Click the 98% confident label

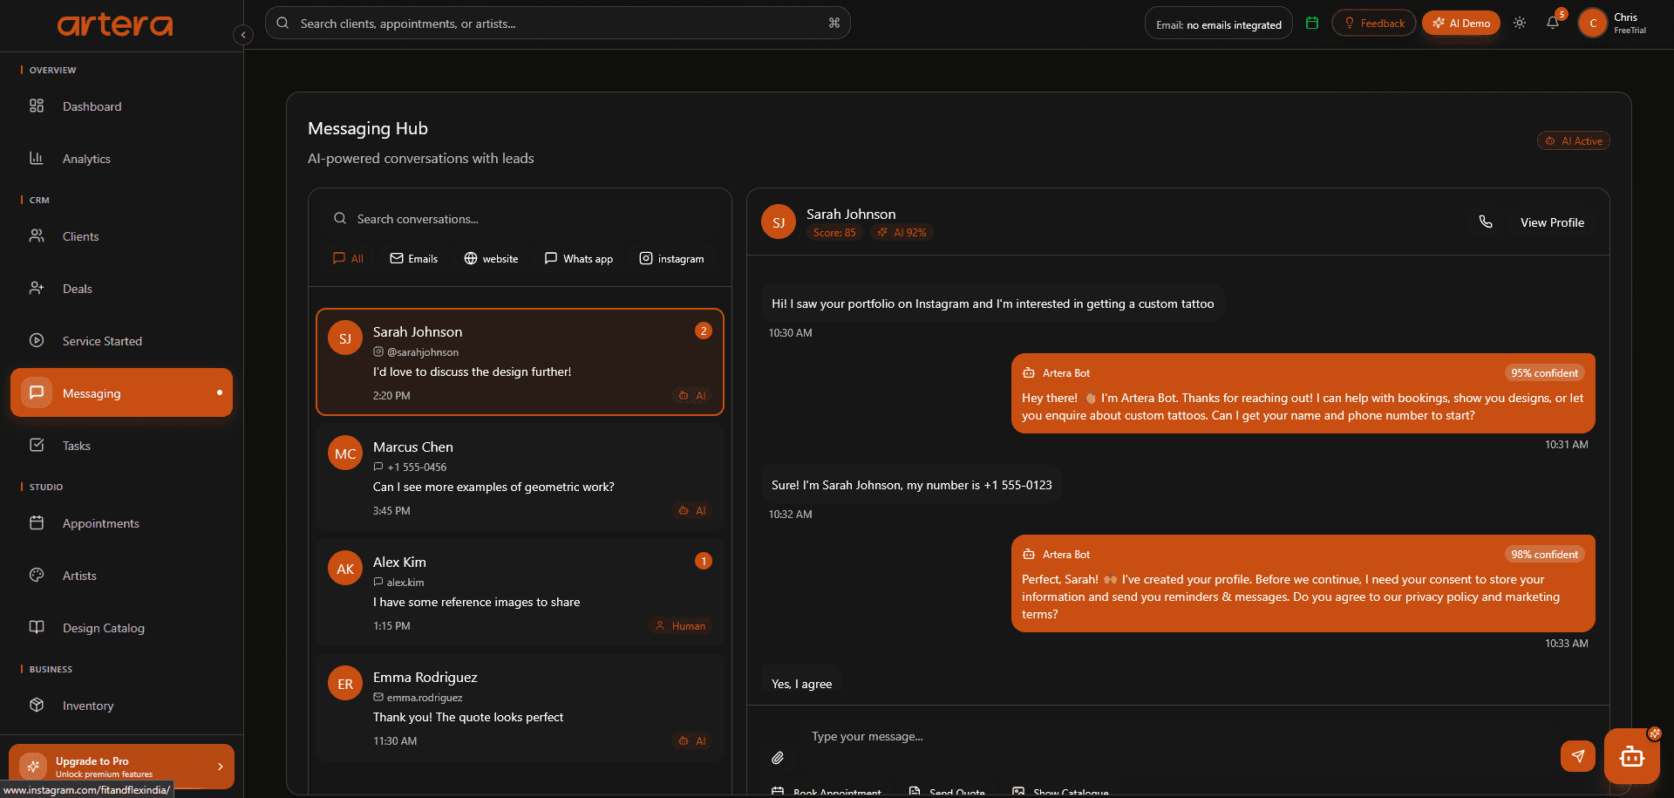pyautogui.click(x=1544, y=555)
